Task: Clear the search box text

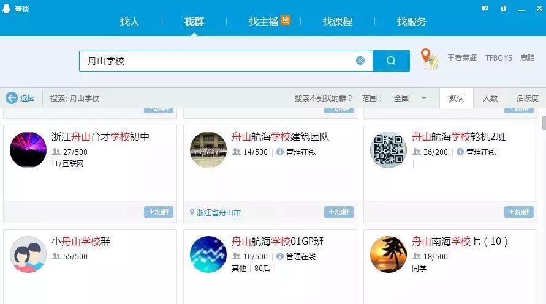Action: (x=360, y=61)
